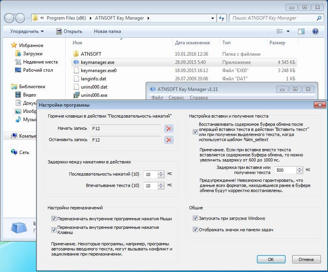Open address bar history dropdown arrow
Screen dimensions: 328x272
point(213,18)
